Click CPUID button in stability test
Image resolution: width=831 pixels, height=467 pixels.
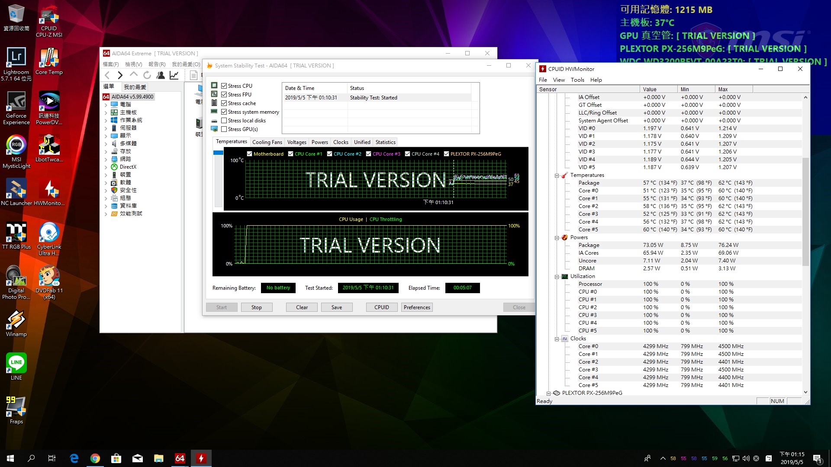[382, 307]
